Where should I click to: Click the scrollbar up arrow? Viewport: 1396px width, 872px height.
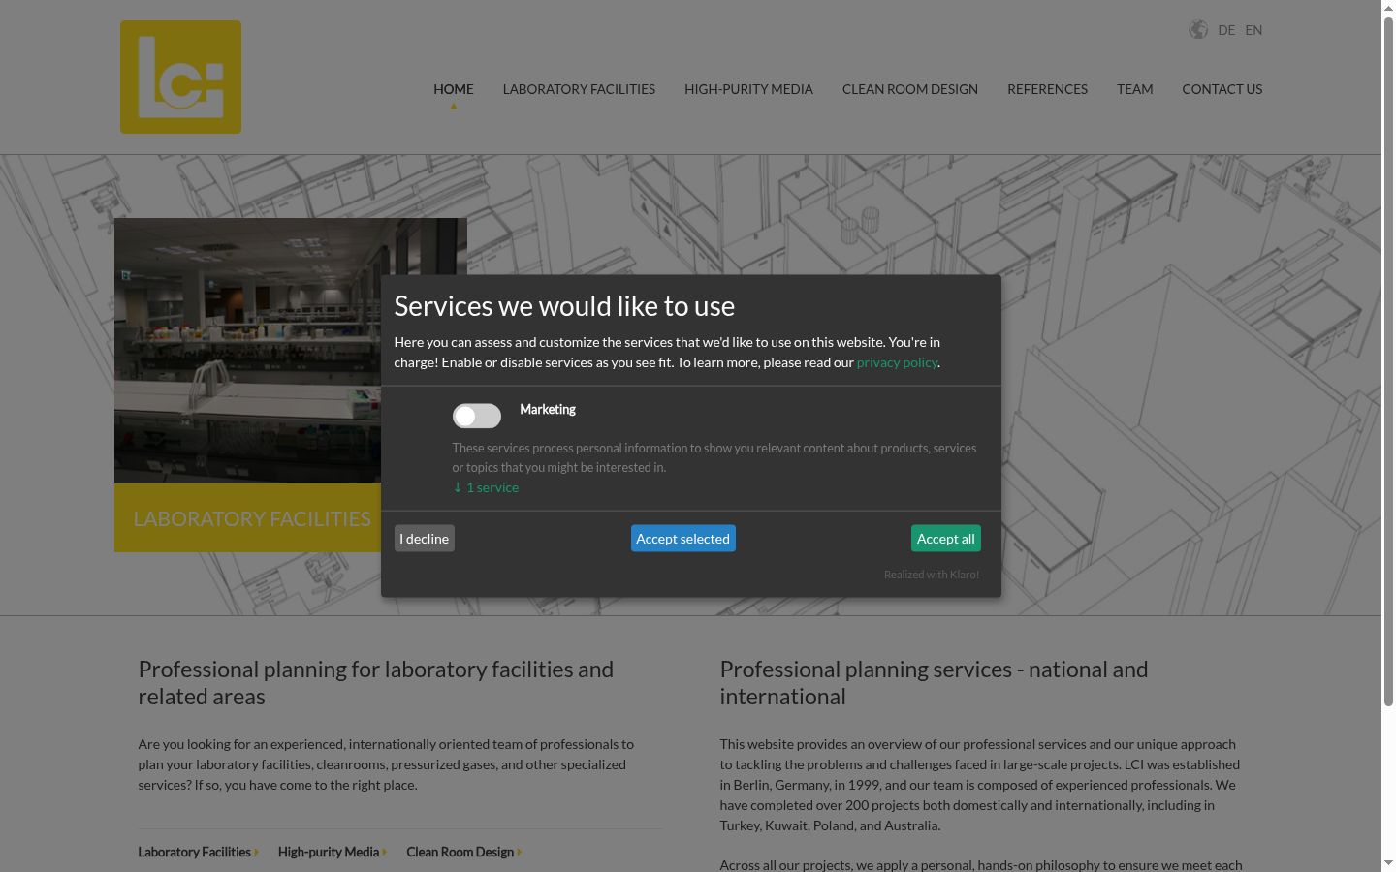pyautogui.click(x=1388, y=7)
